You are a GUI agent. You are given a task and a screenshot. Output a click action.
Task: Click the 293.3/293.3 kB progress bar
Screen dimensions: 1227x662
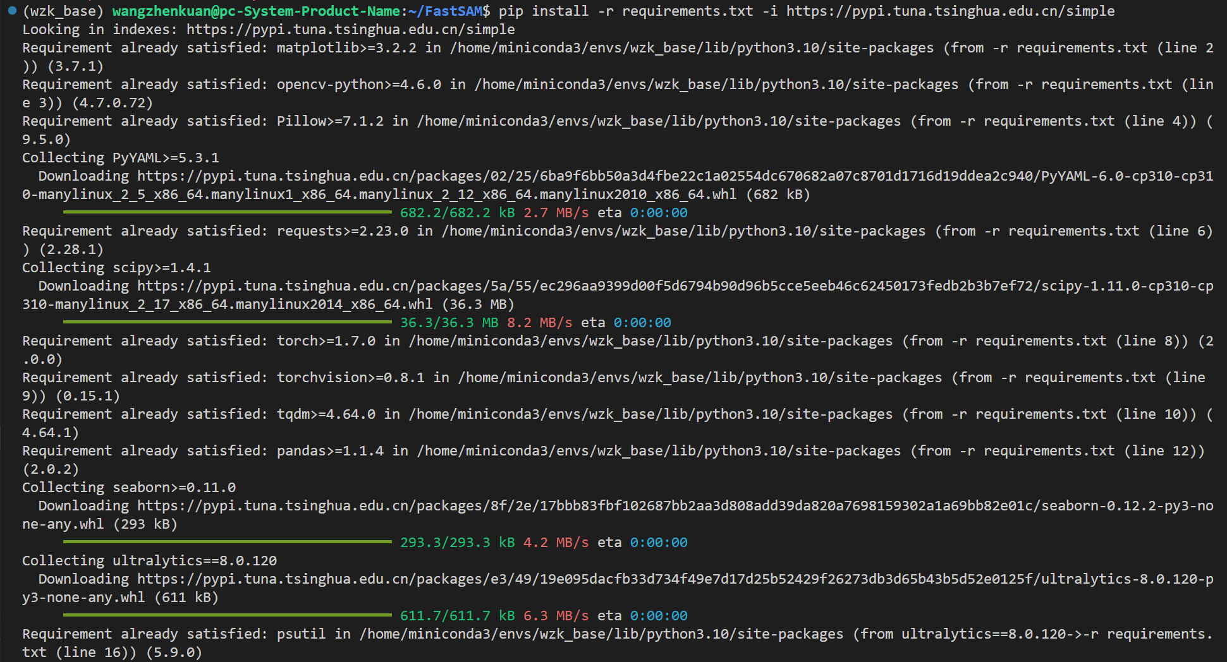(228, 543)
